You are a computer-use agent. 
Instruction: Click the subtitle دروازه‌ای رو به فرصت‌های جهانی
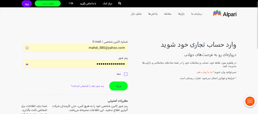210,55
